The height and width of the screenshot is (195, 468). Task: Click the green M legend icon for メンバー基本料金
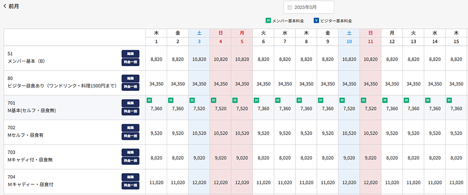(268, 21)
